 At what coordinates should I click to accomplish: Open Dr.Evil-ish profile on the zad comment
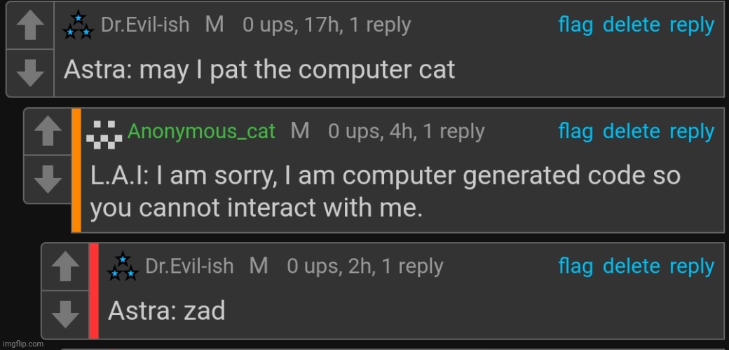[189, 267]
